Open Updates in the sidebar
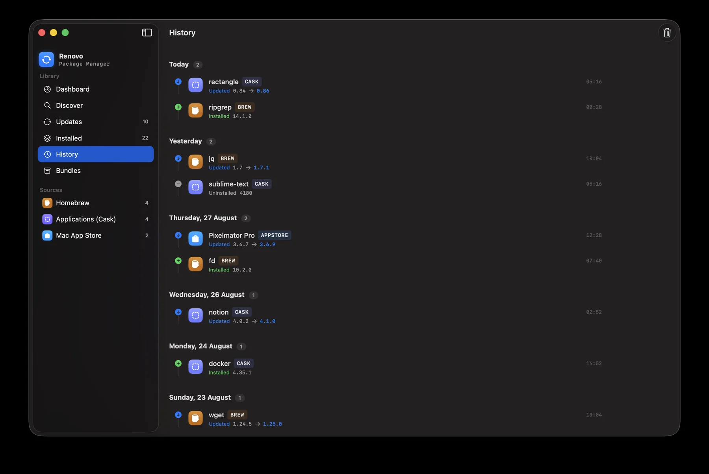Image resolution: width=709 pixels, height=474 pixels. pyautogui.click(x=96, y=122)
